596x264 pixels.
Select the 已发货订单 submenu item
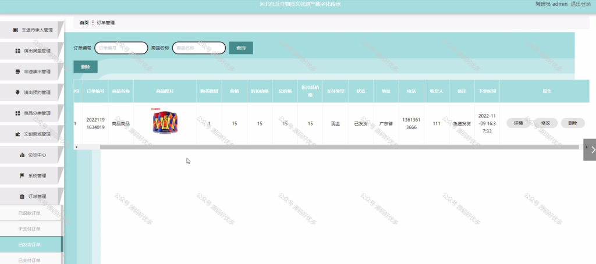30,245
